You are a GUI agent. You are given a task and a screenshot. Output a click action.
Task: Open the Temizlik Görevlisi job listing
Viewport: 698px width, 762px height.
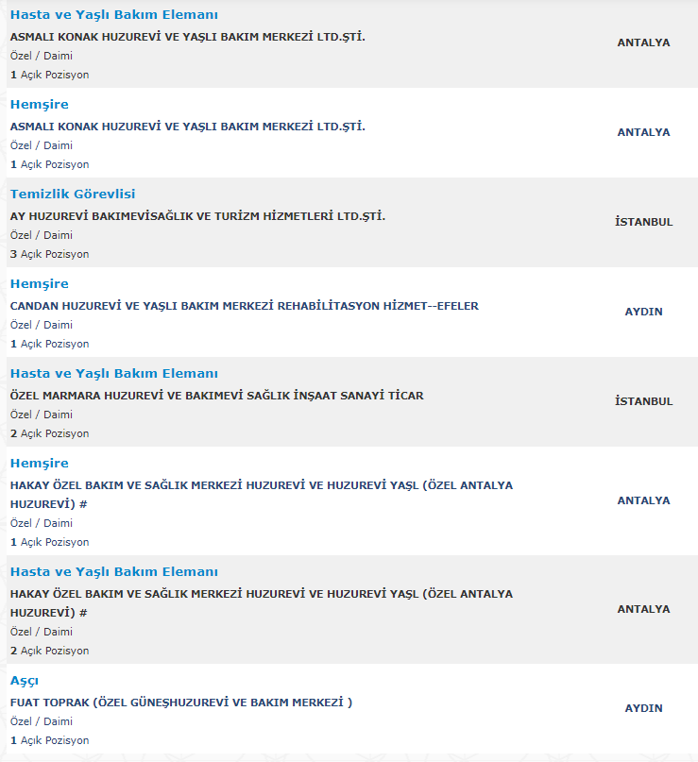(73, 195)
